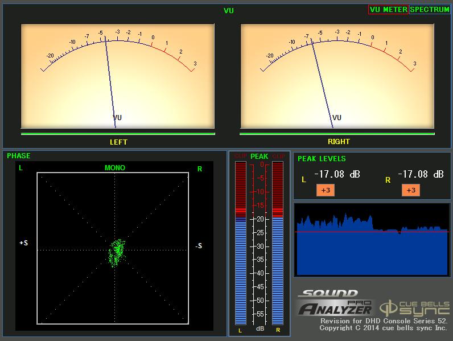Reset the left channel CLIP indicator
The image size is (453, 341).
click(x=240, y=156)
